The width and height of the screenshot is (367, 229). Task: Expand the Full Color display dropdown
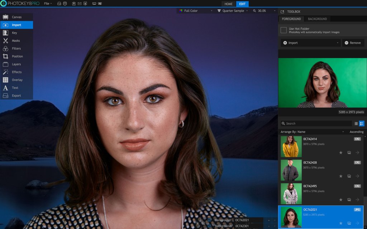pos(196,11)
